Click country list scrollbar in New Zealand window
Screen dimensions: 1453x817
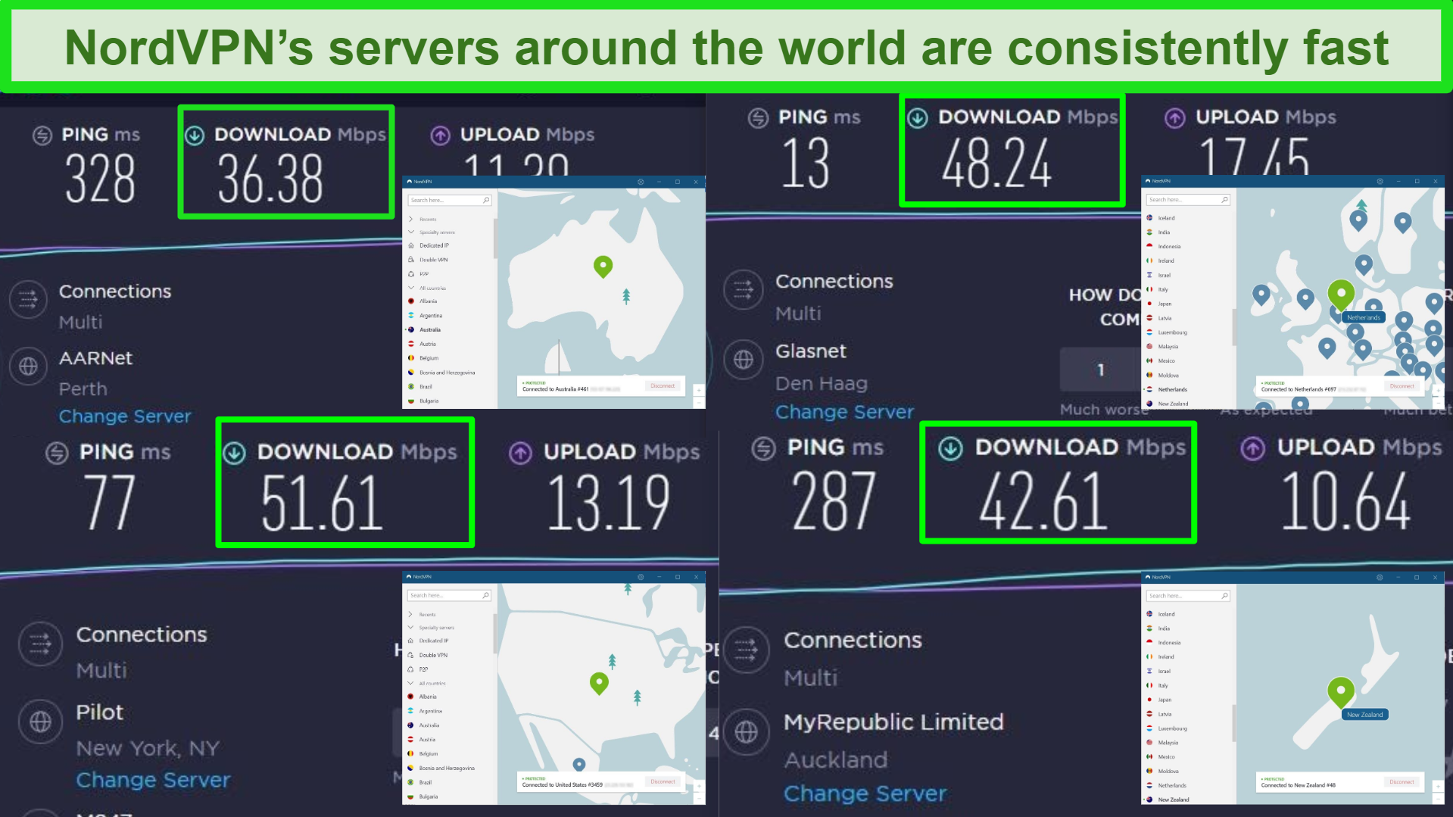pos(1234,723)
